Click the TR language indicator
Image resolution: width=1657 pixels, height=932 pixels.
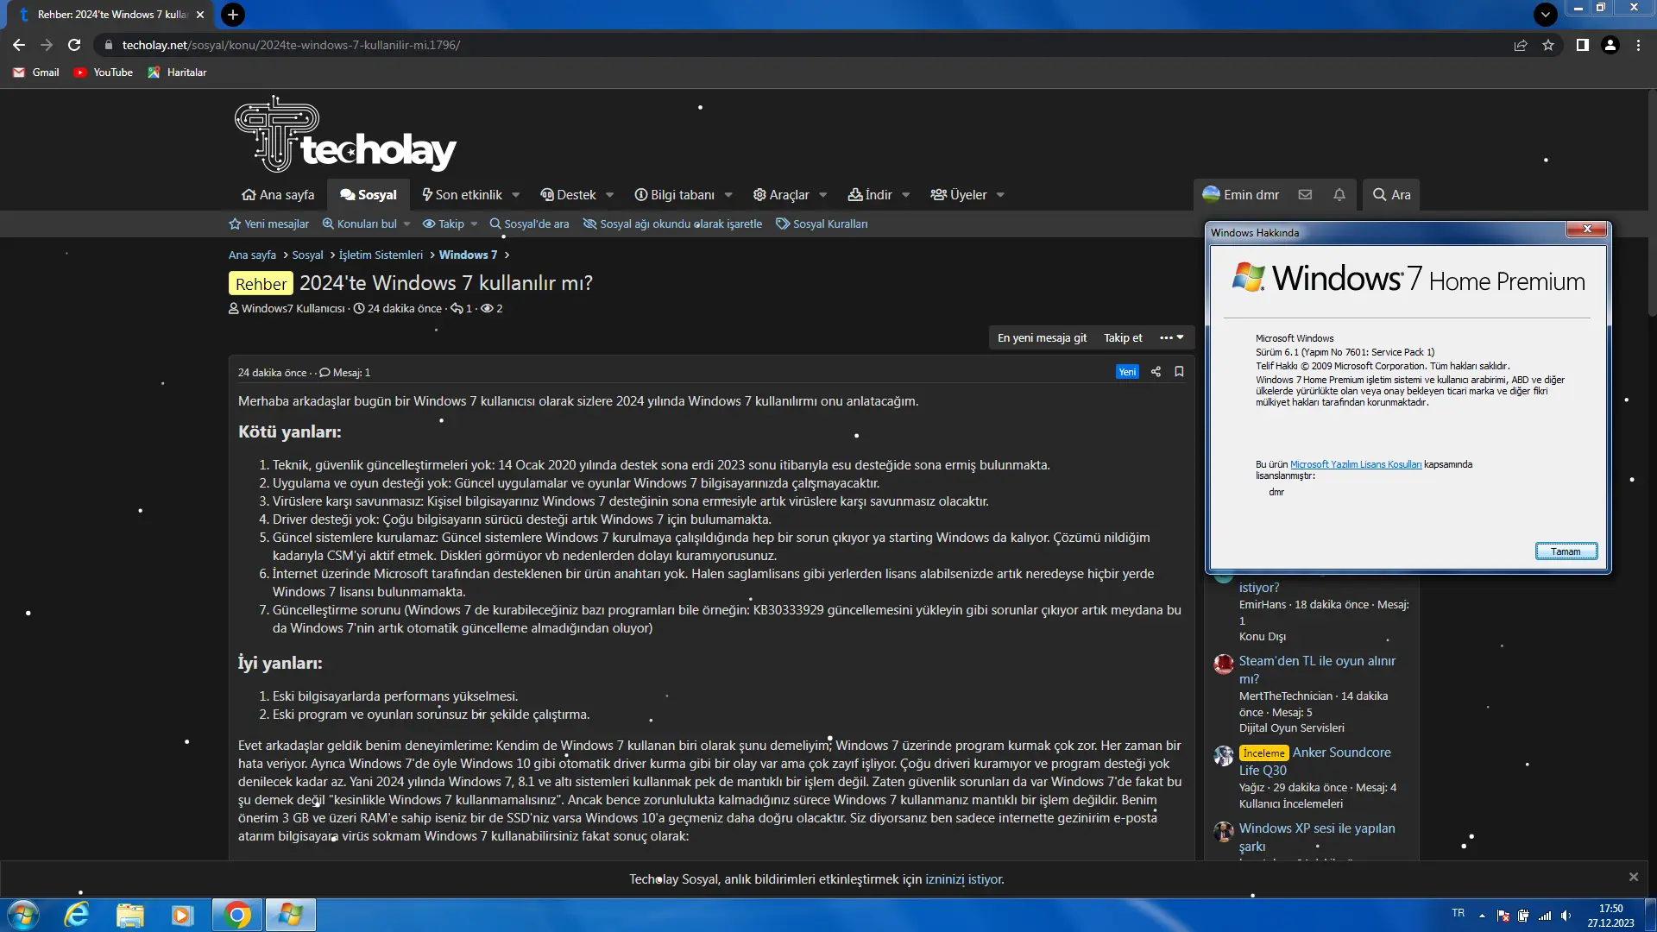[x=1458, y=913]
